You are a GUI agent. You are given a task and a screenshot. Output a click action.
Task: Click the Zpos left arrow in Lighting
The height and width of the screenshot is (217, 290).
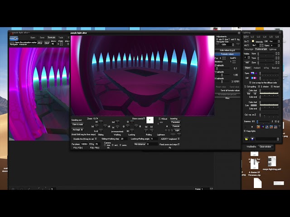coord(276,62)
